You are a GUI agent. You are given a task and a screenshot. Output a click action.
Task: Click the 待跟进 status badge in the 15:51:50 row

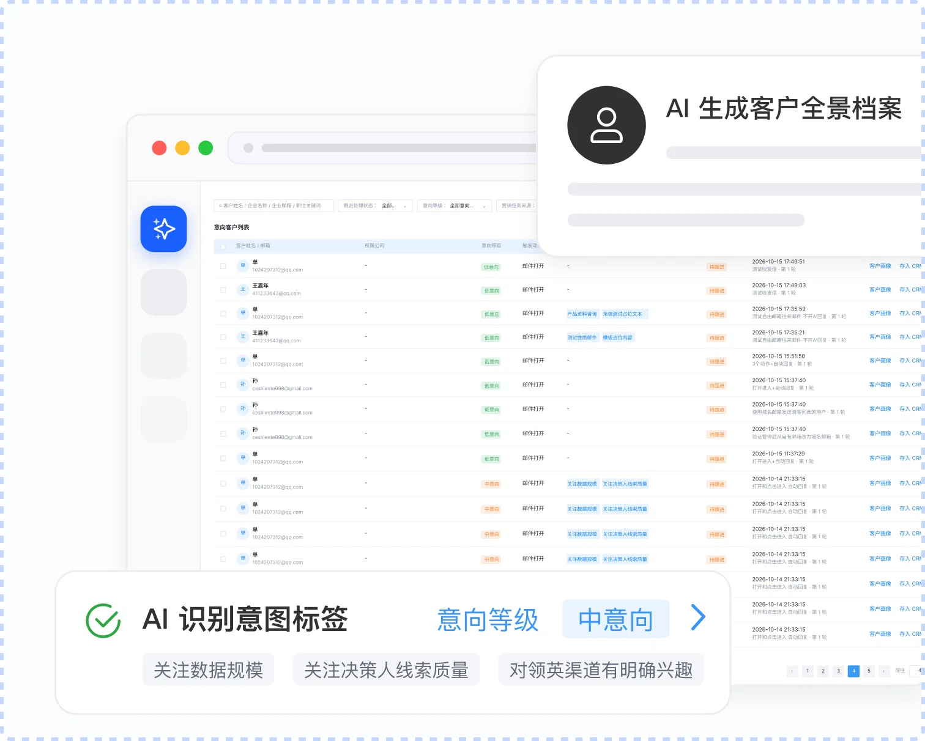(716, 361)
